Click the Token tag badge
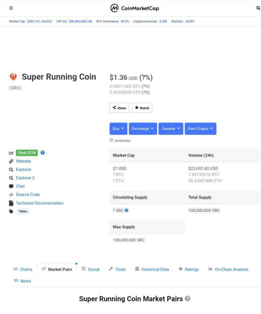 click(23, 212)
